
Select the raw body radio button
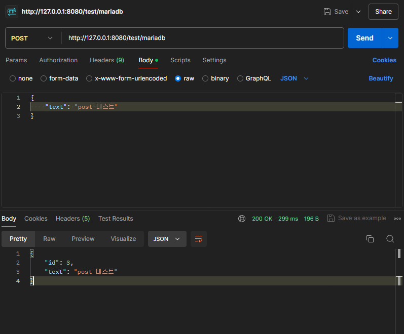[178, 78]
